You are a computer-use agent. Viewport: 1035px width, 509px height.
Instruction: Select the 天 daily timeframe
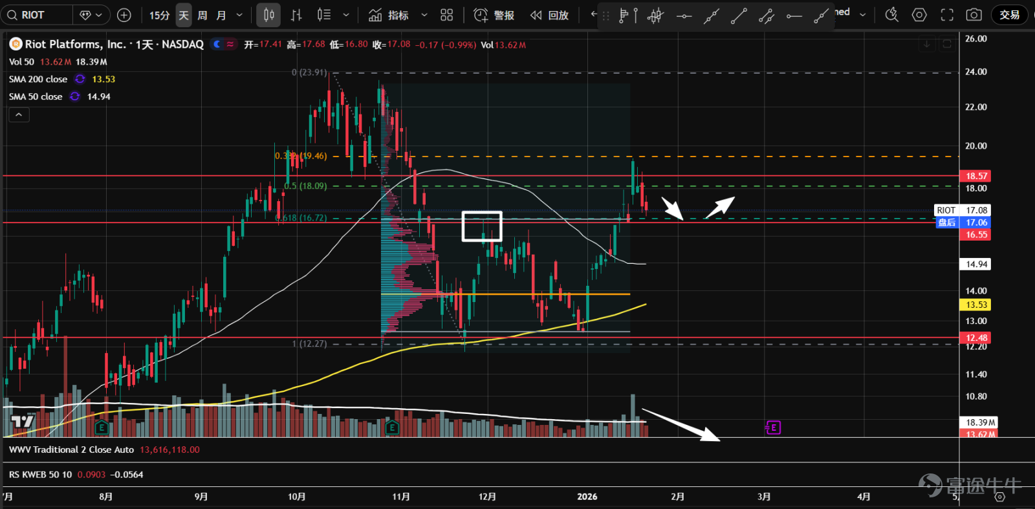click(184, 15)
